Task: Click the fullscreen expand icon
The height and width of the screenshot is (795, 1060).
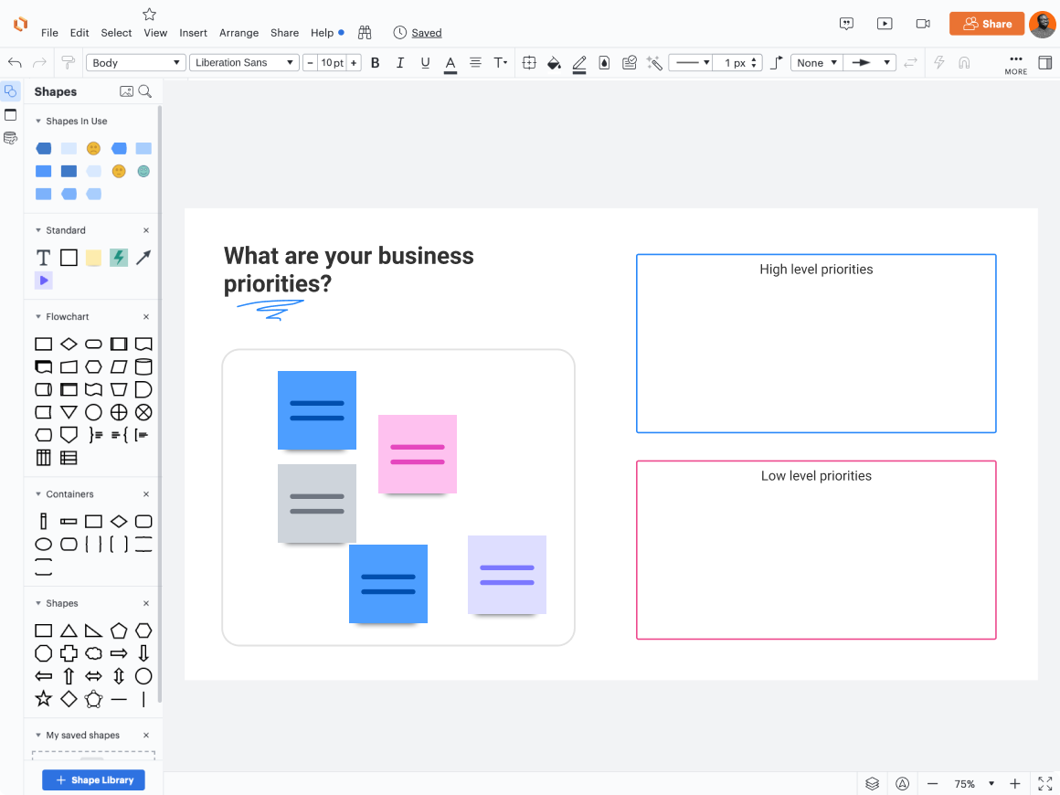Action: tap(1045, 784)
